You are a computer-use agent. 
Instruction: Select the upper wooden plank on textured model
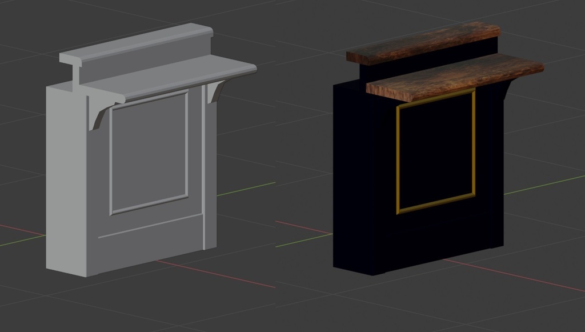click(x=423, y=43)
